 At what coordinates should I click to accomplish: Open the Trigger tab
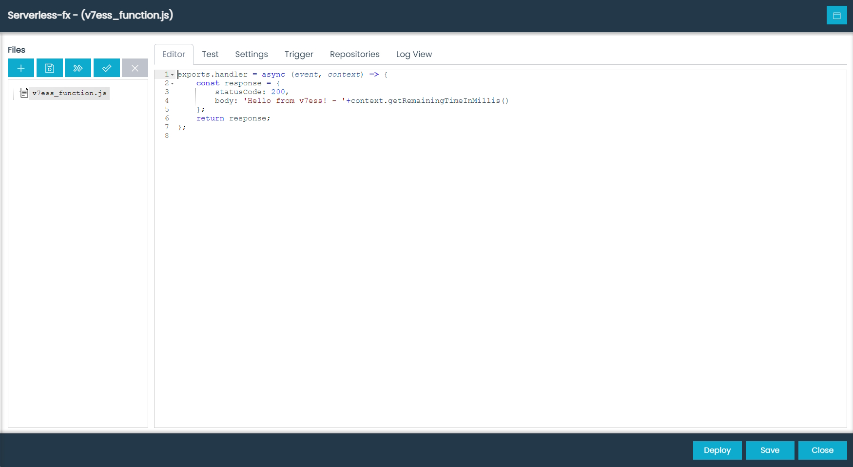pyautogui.click(x=299, y=54)
